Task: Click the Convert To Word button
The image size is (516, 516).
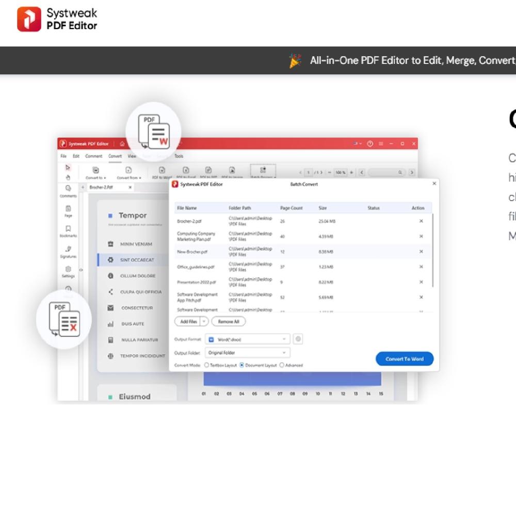Action: click(405, 359)
